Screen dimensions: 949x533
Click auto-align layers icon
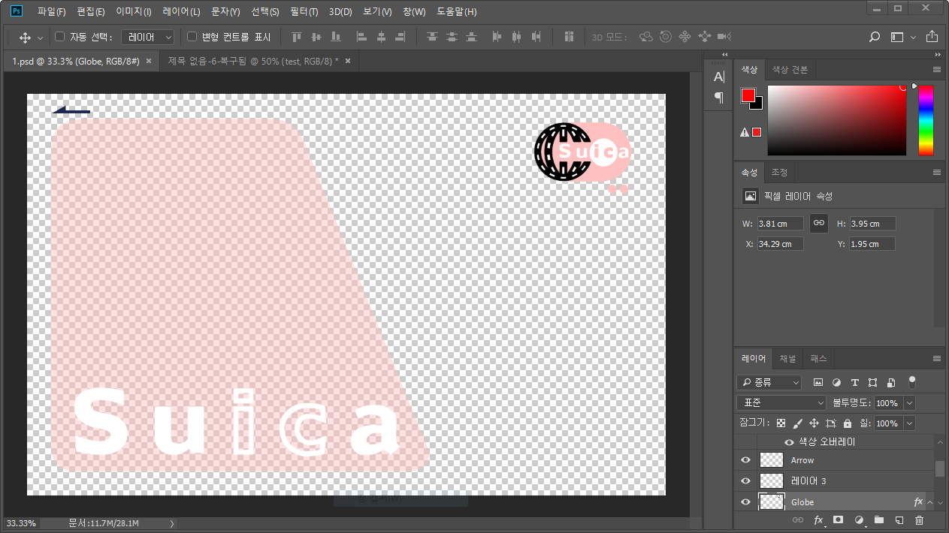[x=569, y=37]
